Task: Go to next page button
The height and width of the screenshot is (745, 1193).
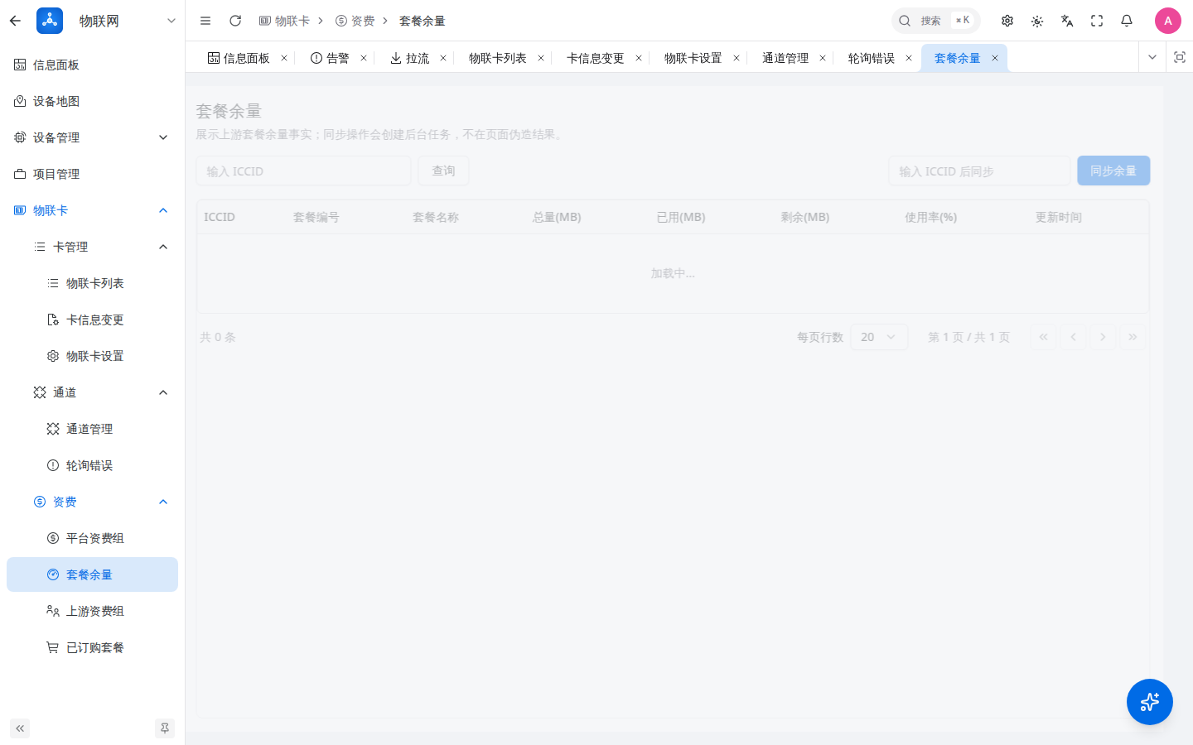Action: (1103, 337)
